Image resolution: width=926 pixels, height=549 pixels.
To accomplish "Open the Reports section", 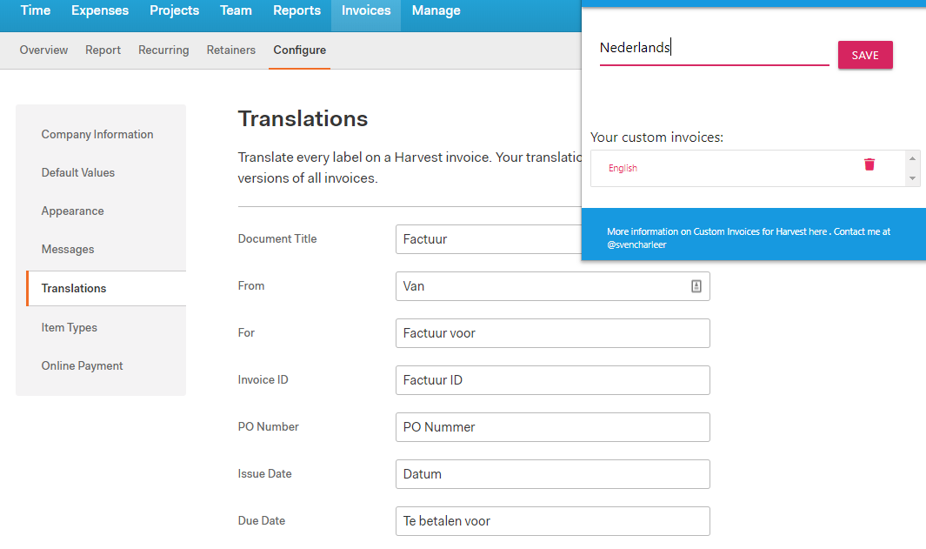I will click(296, 10).
